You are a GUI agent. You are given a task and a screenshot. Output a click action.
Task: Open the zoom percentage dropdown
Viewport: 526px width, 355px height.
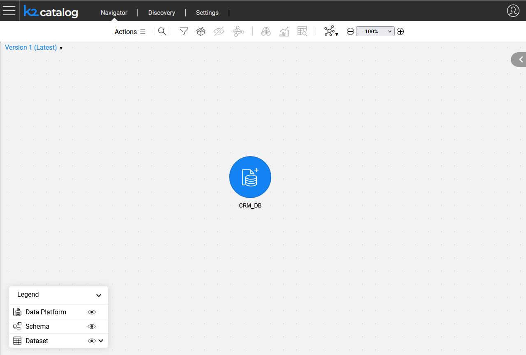[x=375, y=32]
